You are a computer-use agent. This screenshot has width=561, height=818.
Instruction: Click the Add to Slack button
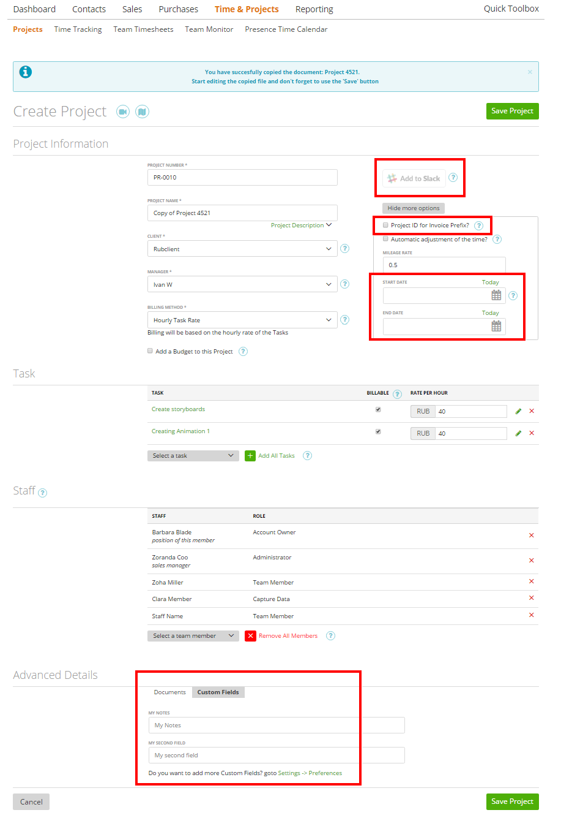[414, 178]
